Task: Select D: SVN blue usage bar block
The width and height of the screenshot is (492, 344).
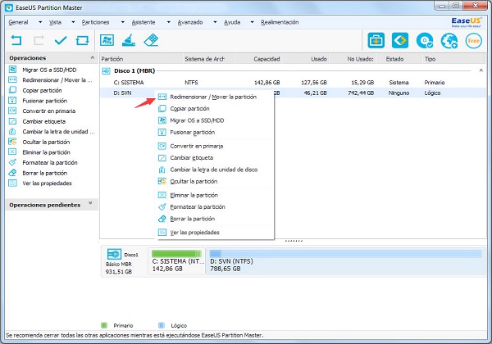Action: [345, 254]
